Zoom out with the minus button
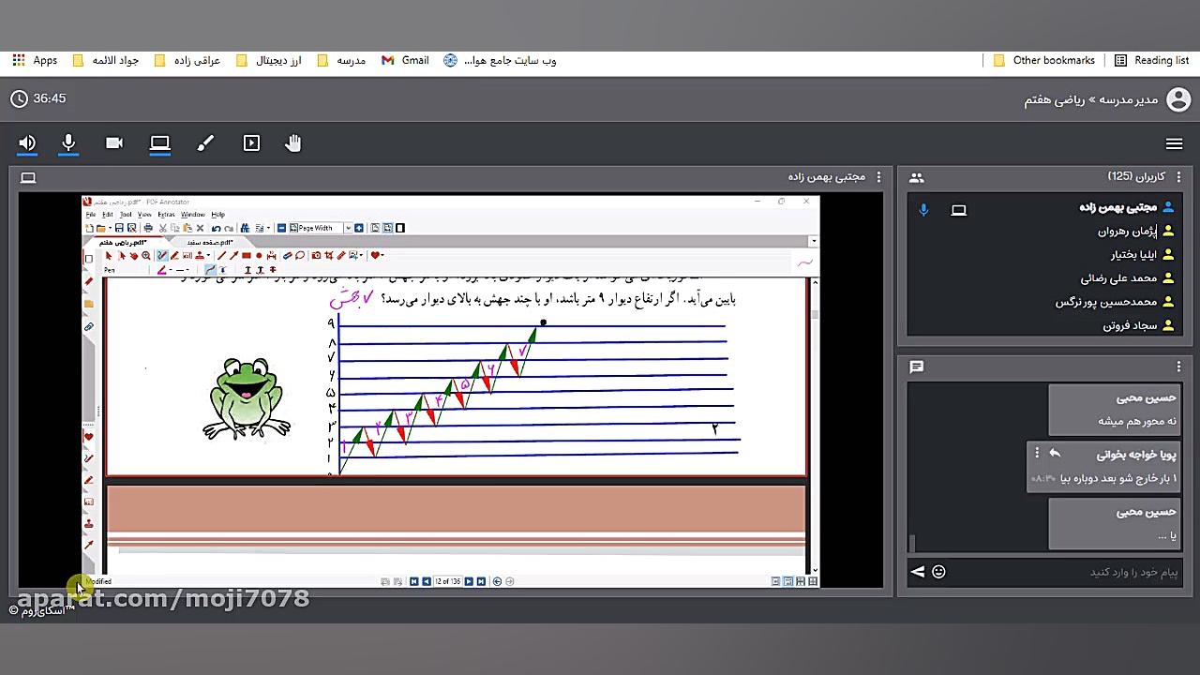Screen dimensions: 1200x675 (x=281, y=228)
